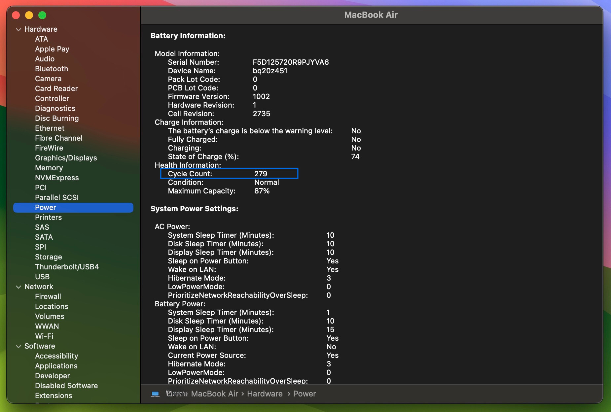The width and height of the screenshot is (611, 412).
Task: Click the State of Charge value 74
Action: pos(355,156)
